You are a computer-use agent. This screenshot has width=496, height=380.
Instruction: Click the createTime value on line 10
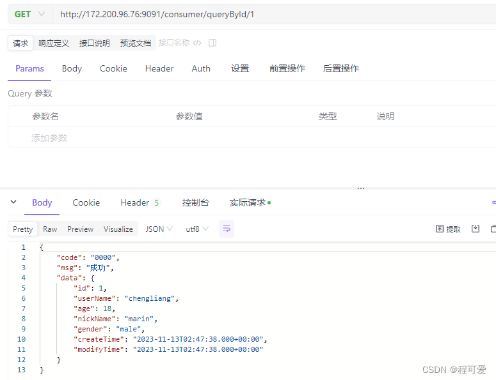point(198,339)
